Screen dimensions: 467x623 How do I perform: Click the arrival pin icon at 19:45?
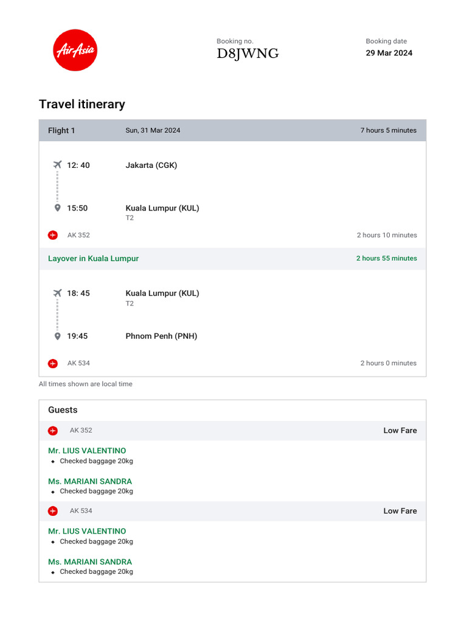coord(58,336)
